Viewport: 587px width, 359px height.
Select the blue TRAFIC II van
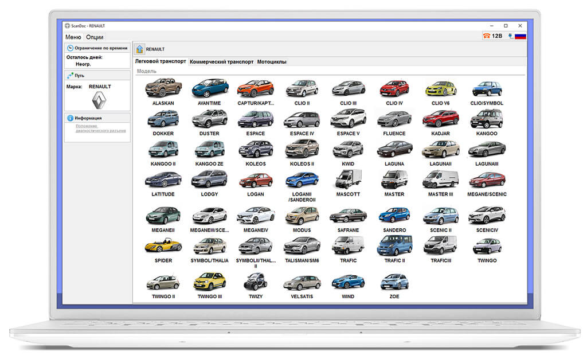point(394,245)
